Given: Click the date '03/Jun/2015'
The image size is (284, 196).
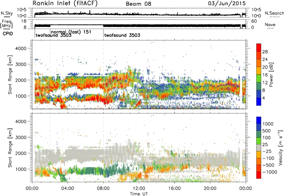Looking at the screenshot, I should tap(227, 4).
